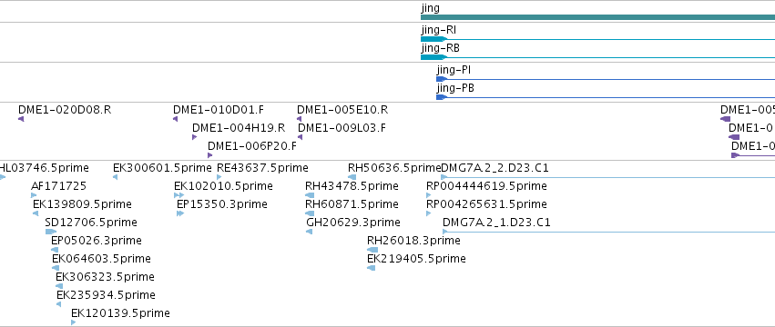Click the GH20629.3prime feature label
Image resolution: width=775 pixels, height=327 pixels.
[353, 223]
